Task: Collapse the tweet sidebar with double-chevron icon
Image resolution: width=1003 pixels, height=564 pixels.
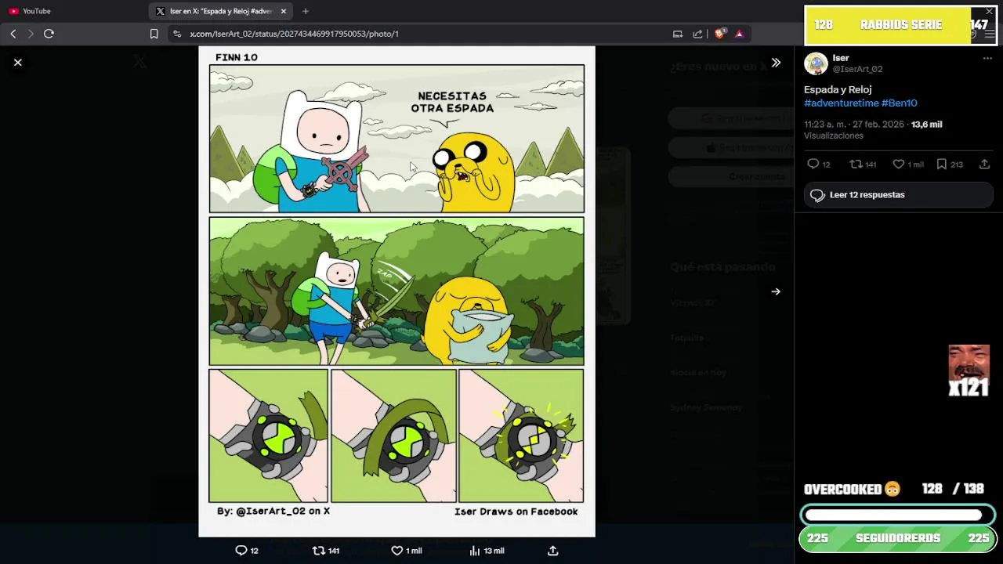Action: pos(776,63)
